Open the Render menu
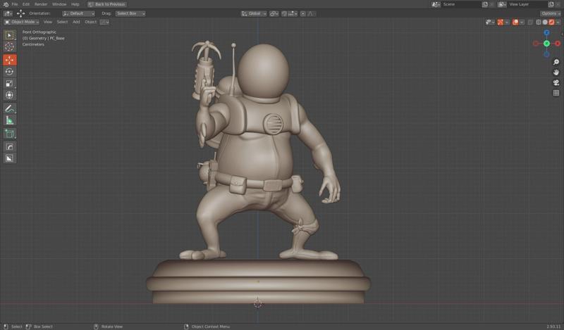 click(x=42, y=4)
